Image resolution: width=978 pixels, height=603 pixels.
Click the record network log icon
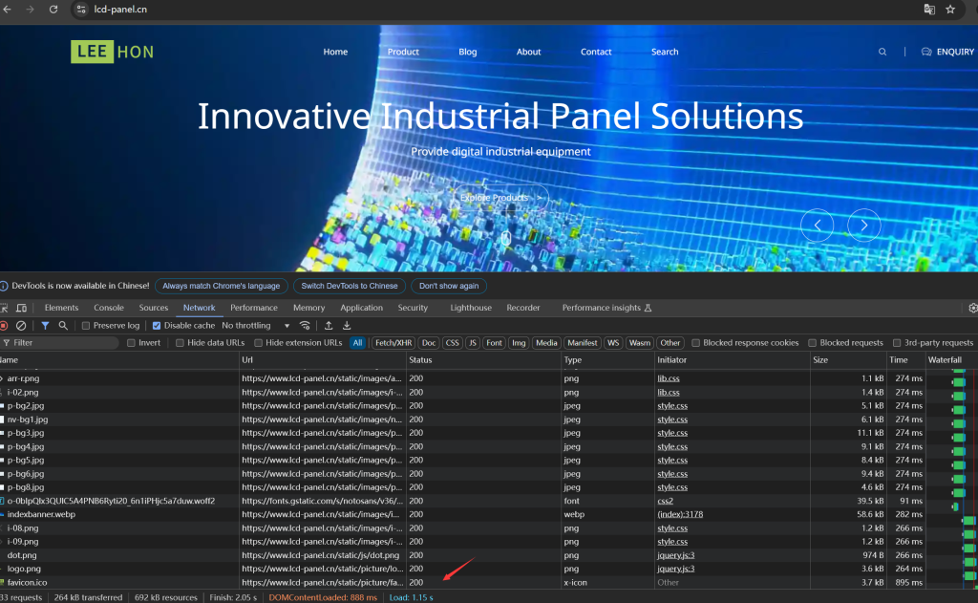4,326
